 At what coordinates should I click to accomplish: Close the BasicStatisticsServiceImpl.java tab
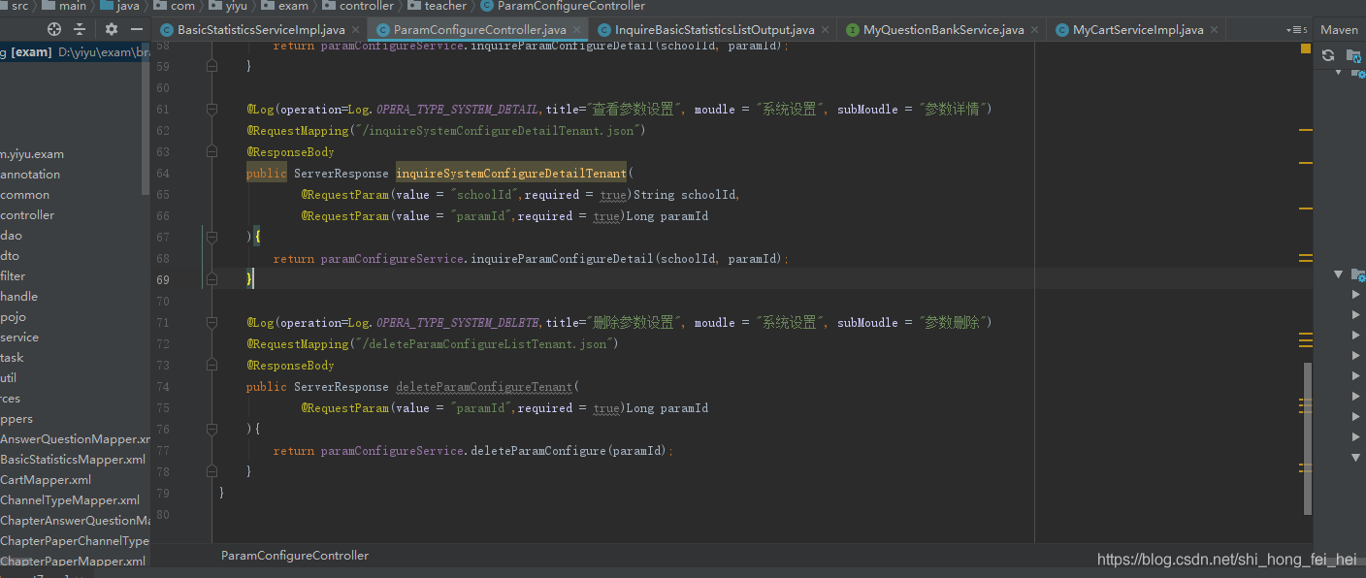tap(355, 30)
